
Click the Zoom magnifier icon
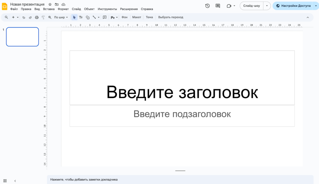coord(50,17)
